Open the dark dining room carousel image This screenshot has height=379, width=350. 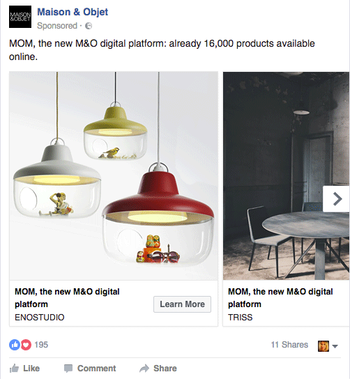click(287, 176)
